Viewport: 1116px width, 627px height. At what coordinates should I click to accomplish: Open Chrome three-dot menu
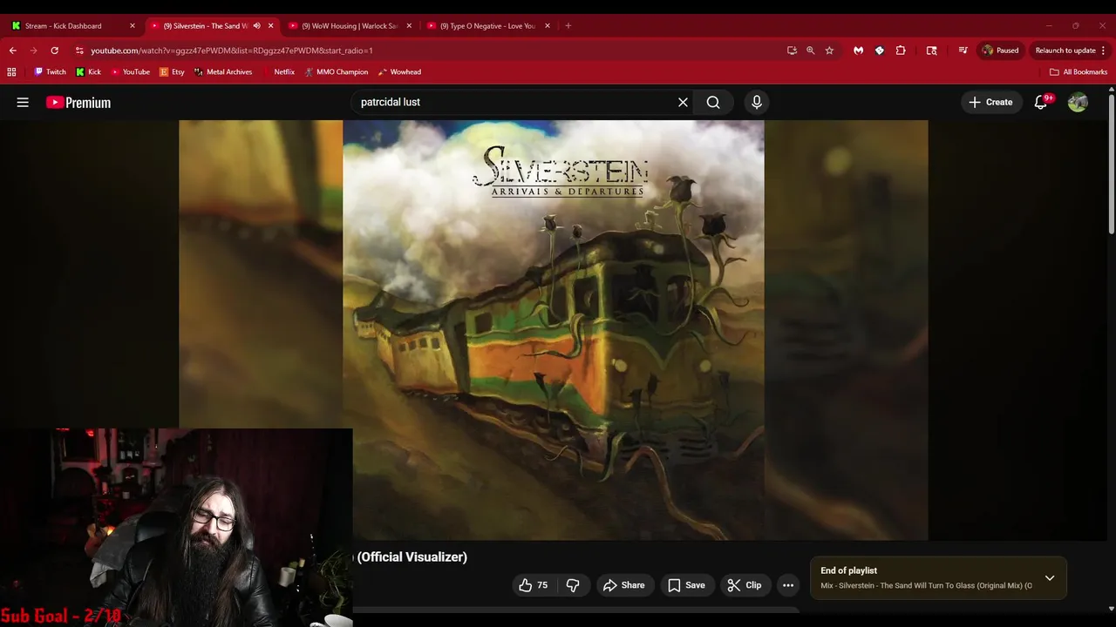(x=1103, y=51)
